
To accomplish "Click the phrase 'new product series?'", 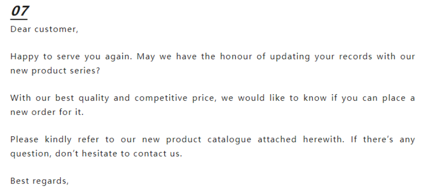I will pyautogui.click(x=55, y=71).
